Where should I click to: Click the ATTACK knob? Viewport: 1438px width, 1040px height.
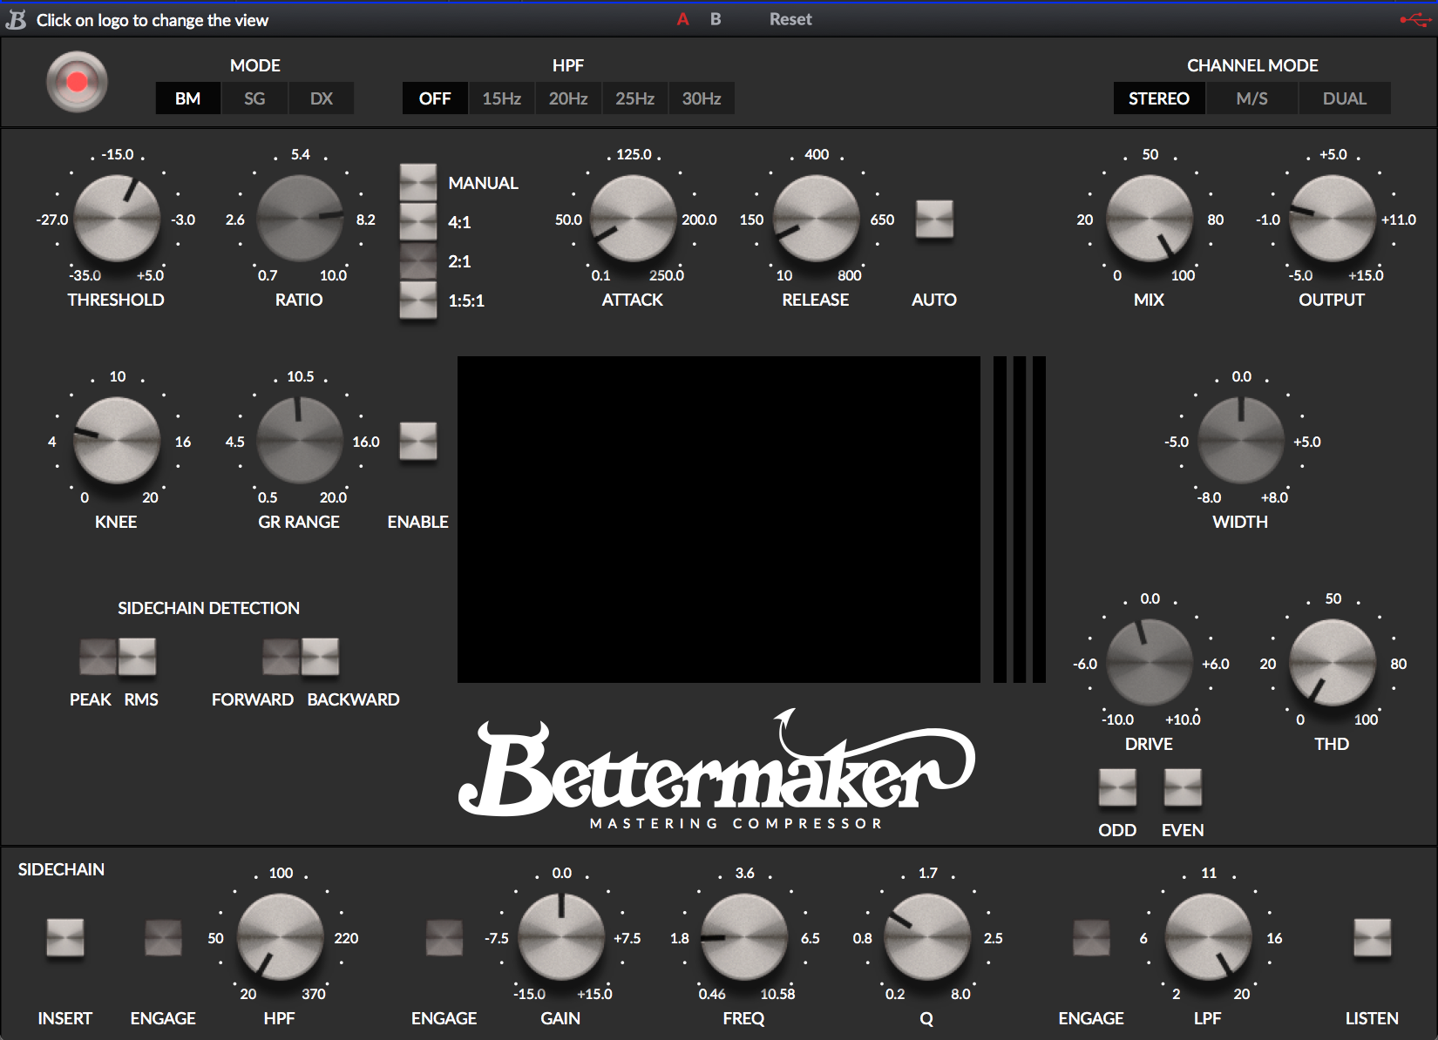coord(634,219)
